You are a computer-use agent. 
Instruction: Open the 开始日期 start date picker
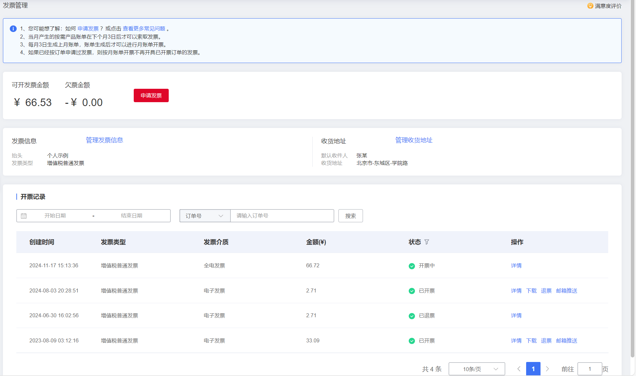point(55,216)
